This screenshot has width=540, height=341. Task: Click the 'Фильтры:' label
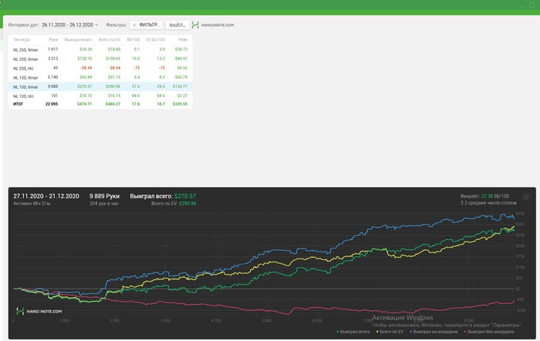point(116,25)
